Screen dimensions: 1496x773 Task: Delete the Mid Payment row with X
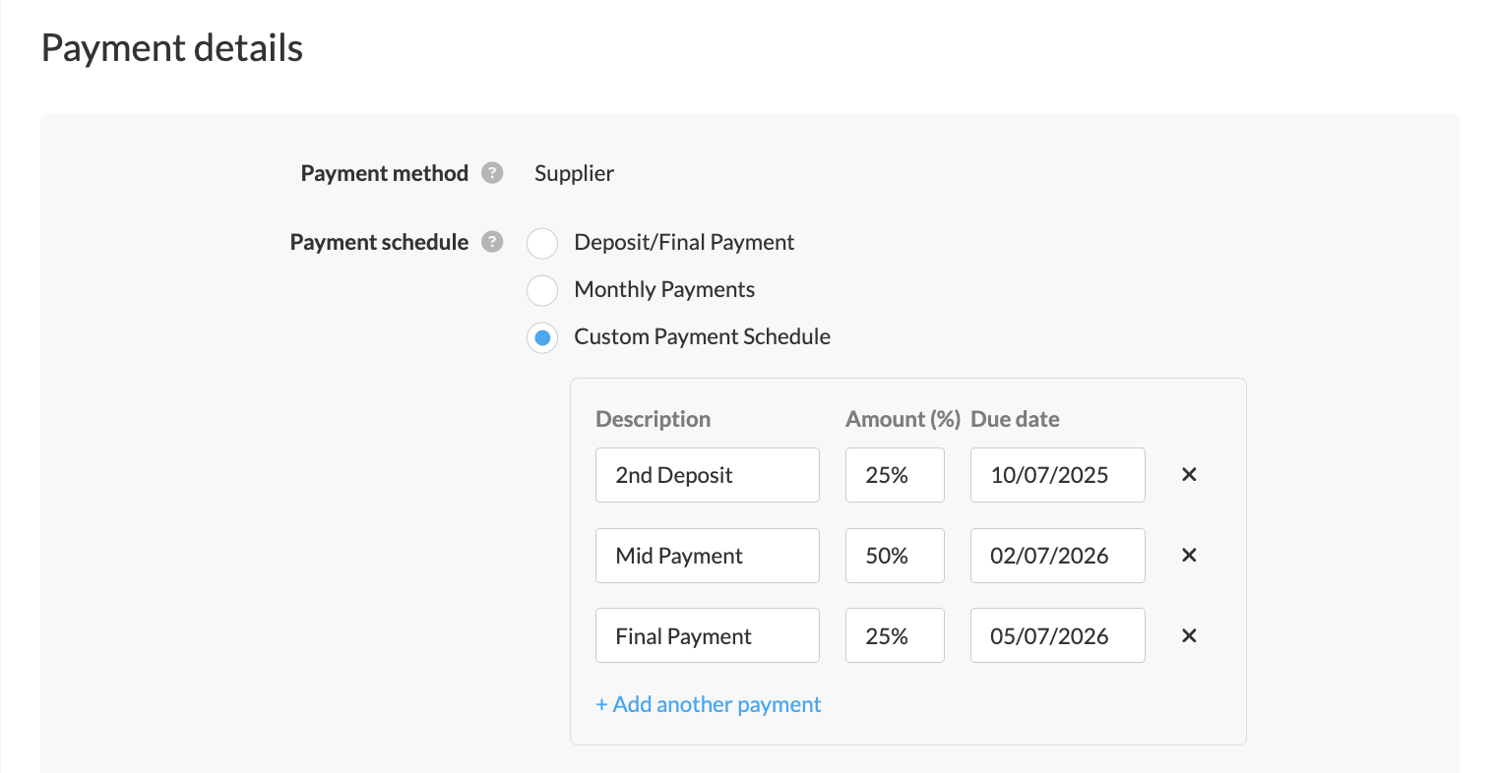tap(1188, 556)
